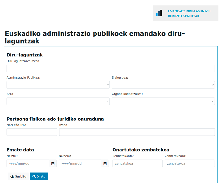Screen dimensions: 222x186
Task: Click the bar chart icon in header
Action: [159, 13]
